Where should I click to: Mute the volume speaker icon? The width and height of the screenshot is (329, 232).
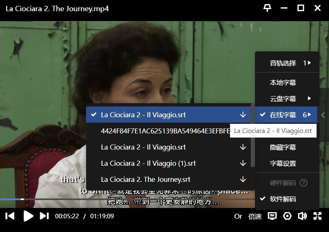(302, 216)
